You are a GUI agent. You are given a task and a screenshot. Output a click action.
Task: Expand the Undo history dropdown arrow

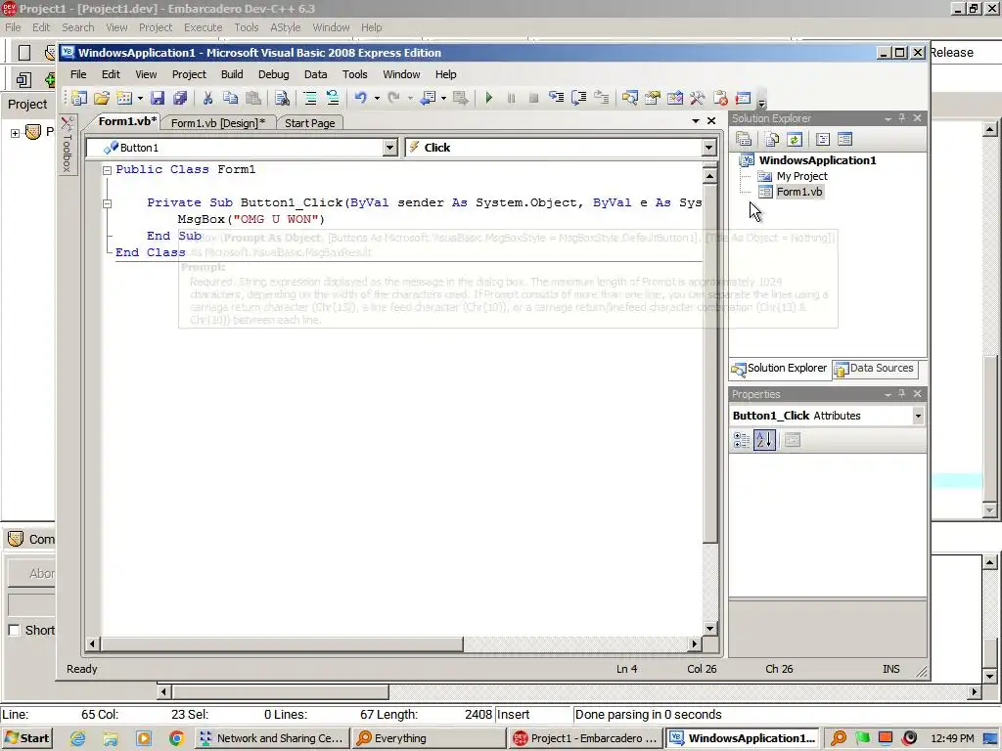pyautogui.click(x=377, y=98)
